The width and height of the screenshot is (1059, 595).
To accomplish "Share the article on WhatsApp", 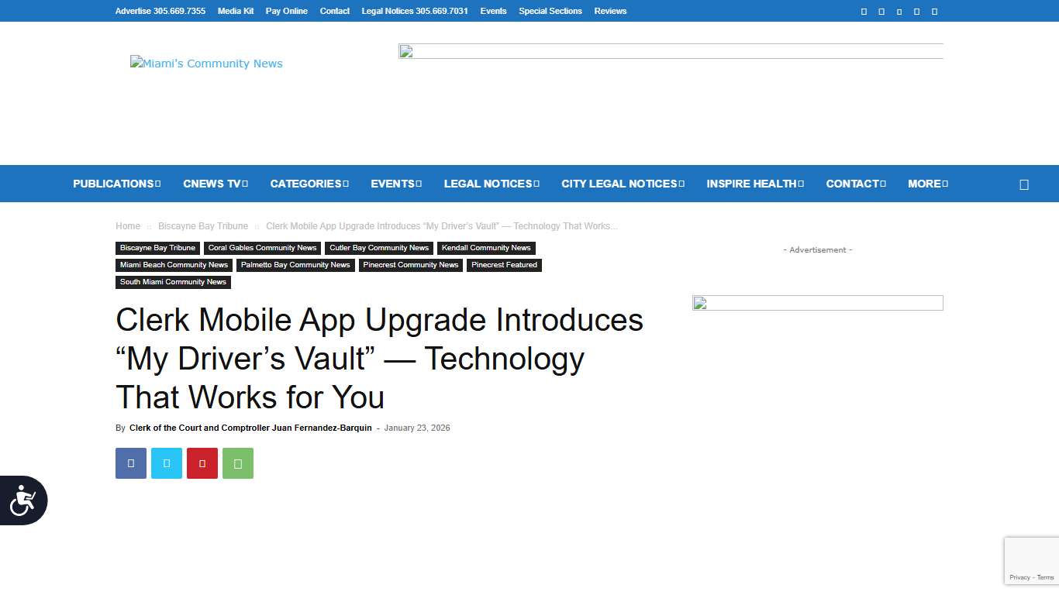I will (x=237, y=463).
